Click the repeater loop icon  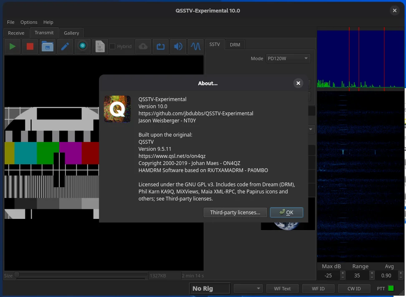click(x=161, y=46)
